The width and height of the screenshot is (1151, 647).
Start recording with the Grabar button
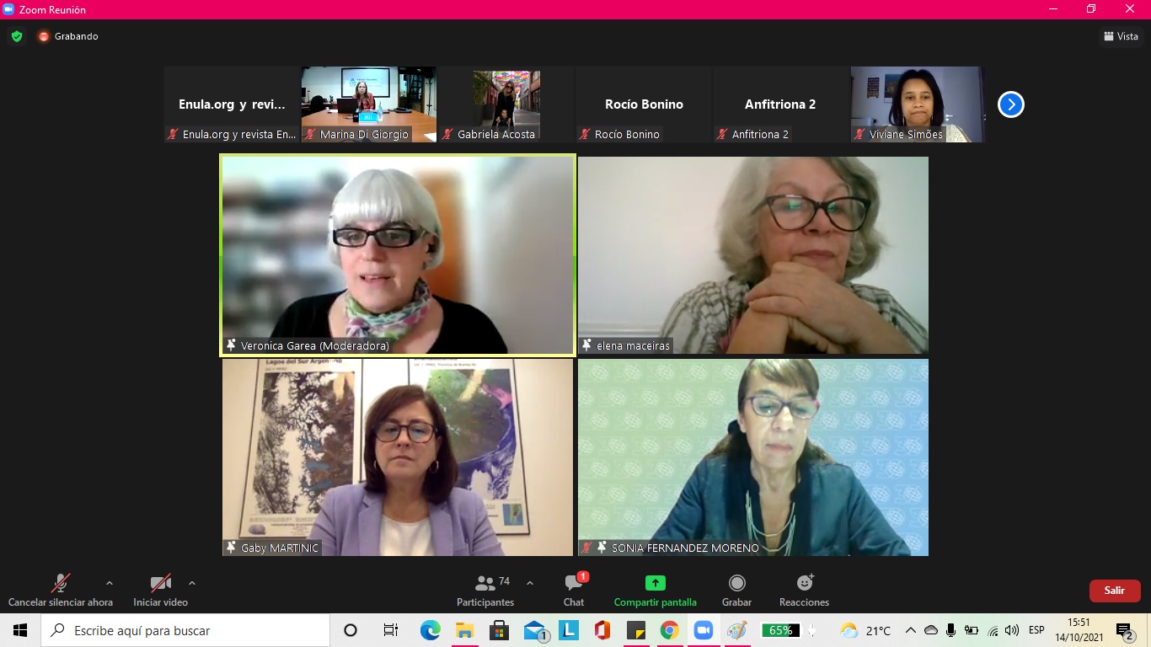tap(736, 590)
